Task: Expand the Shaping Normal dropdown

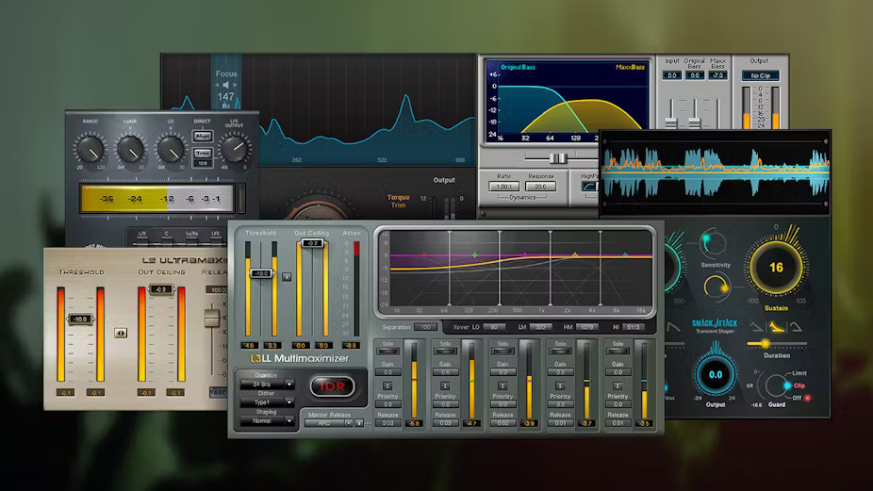Action: 266,421
